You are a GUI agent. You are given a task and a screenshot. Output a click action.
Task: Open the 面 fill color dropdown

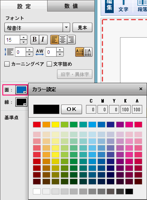21,90
